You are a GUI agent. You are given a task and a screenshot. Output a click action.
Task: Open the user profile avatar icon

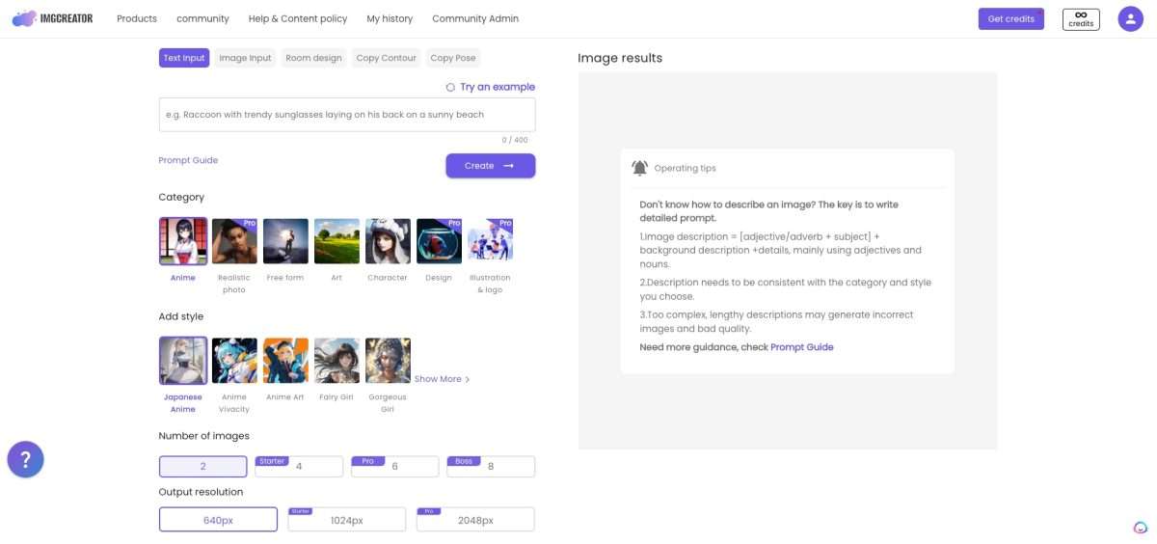coord(1130,18)
